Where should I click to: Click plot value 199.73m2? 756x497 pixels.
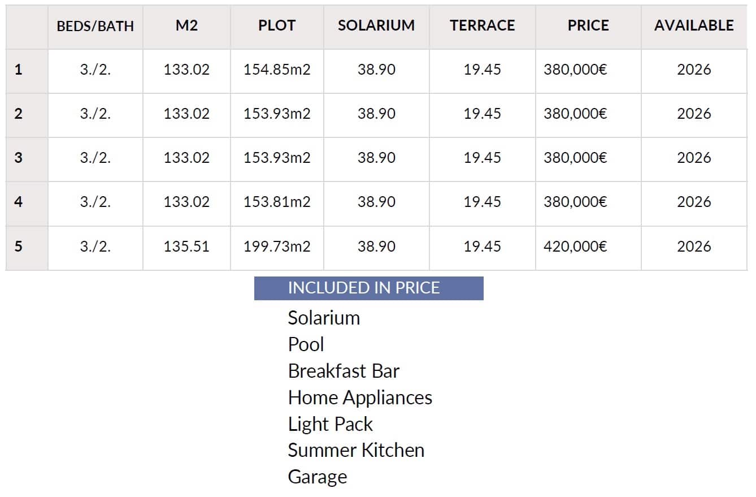click(277, 247)
